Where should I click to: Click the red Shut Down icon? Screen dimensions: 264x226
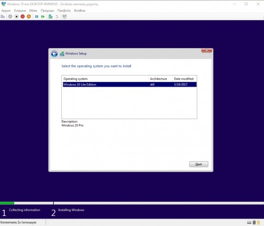pos(23,16)
